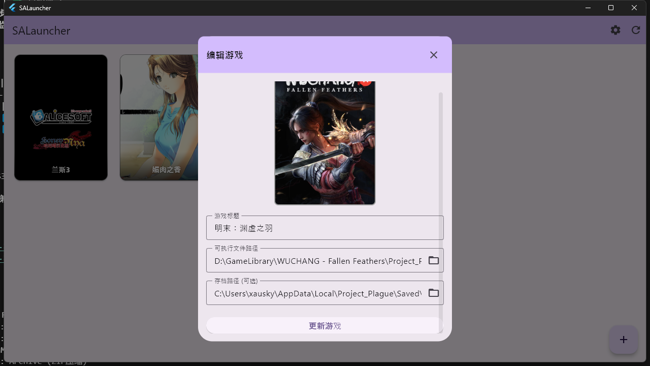
Task: Close the edit game dialog
Action: tap(434, 55)
